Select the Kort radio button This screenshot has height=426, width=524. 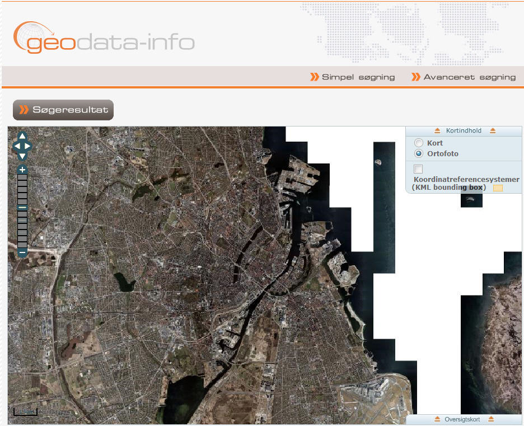(x=419, y=143)
